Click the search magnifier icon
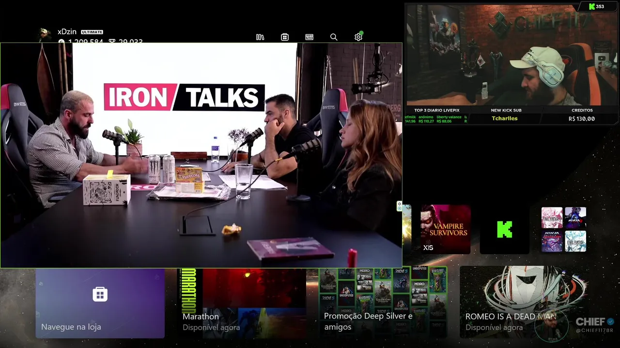The image size is (620, 348). pyautogui.click(x=334, y=37)
